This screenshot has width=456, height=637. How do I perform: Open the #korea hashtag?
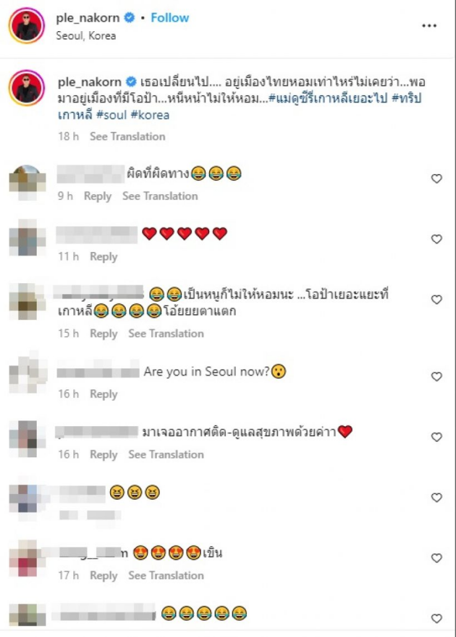(x=150, y=115)
